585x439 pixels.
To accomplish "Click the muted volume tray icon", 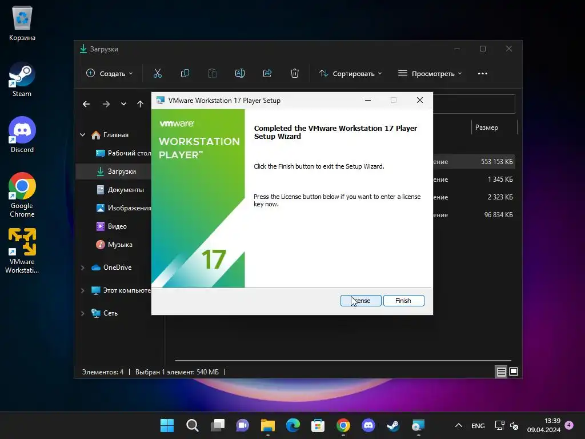I will pyautogui.click(x=514, y=425).
